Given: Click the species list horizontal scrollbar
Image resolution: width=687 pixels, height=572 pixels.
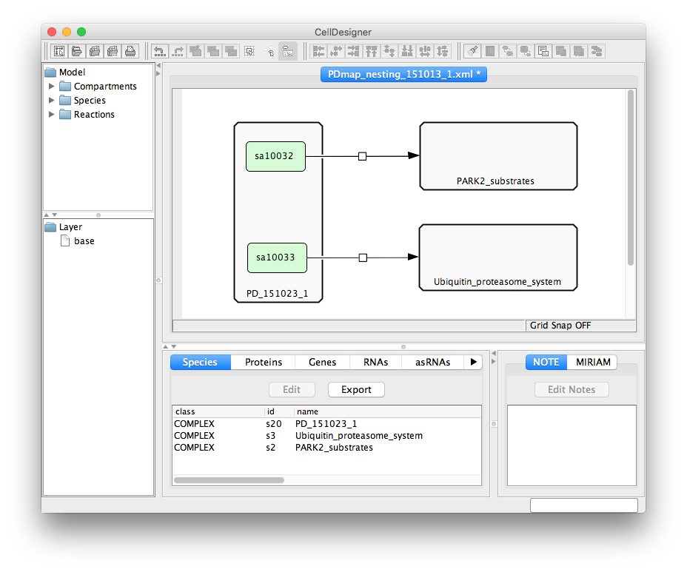Looking at the screenshot, I should (229, 480).
